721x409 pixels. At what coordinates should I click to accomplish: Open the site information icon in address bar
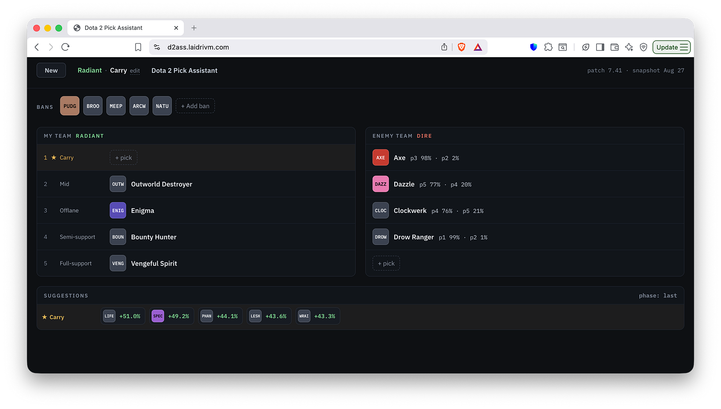click(x=157, y=47)
